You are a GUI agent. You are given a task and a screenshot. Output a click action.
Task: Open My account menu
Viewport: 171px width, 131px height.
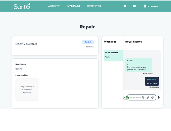pyautogui.click(x=152, y=6)
